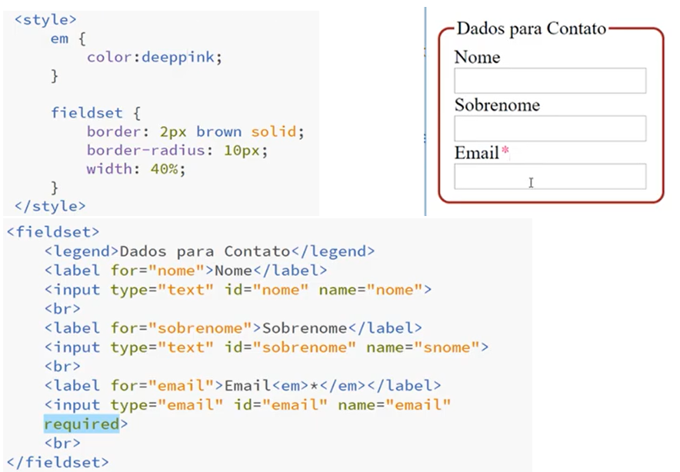This screenshot has width=680, height=472.
Task: Click the Sobrenome text input field
Action: coord(549,128)
